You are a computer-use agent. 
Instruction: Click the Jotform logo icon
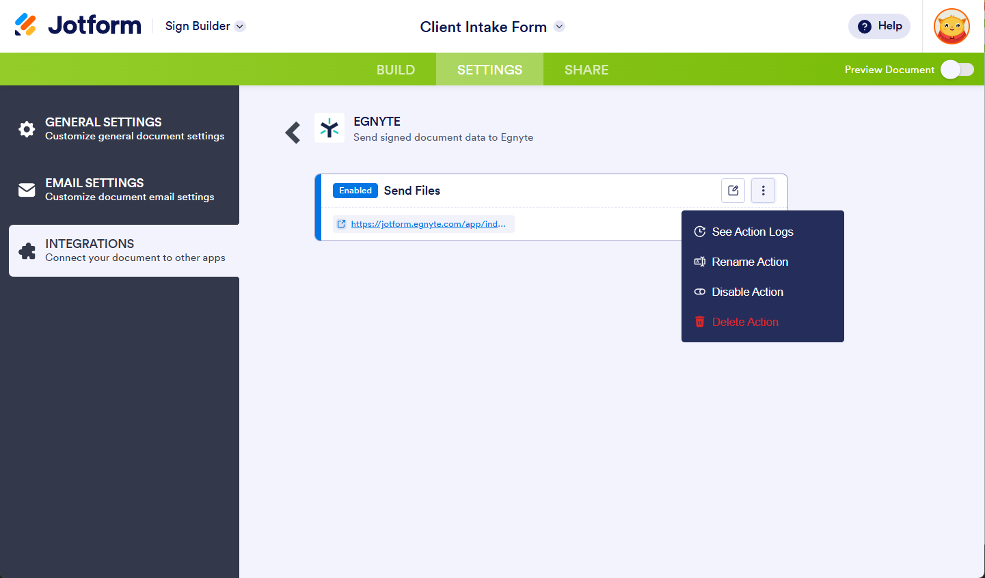coord(25,25)
